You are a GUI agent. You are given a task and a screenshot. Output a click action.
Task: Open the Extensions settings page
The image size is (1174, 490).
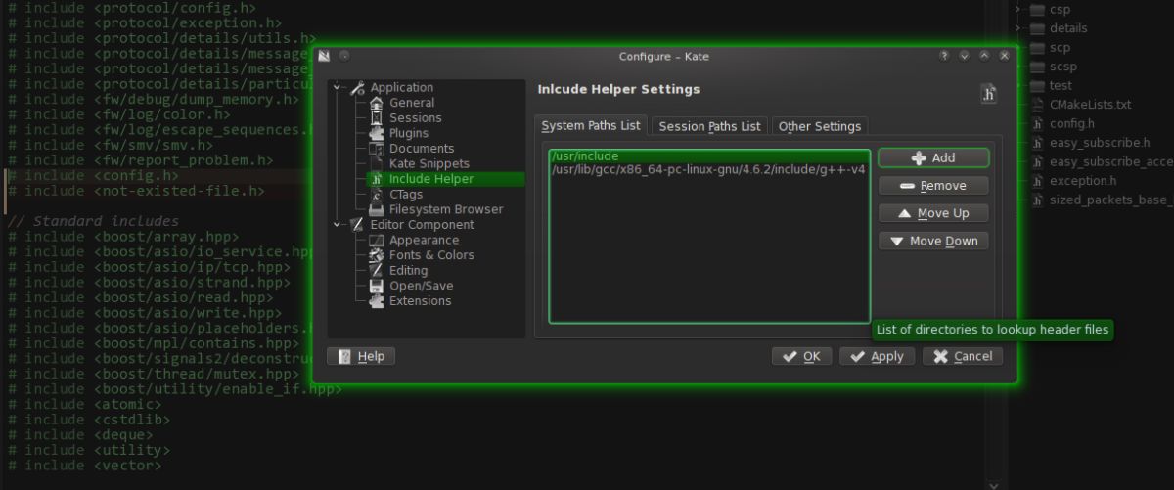[x=420, y=301]
